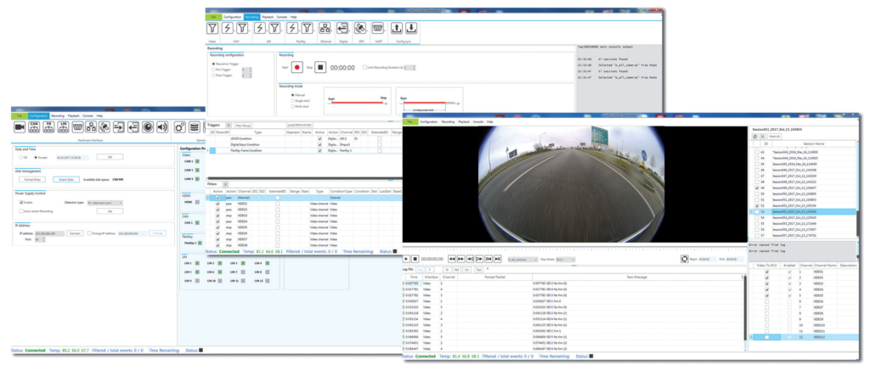Click the Config sync upload icon
Viewport: 870px width, 370px height.
coord(397,28)
